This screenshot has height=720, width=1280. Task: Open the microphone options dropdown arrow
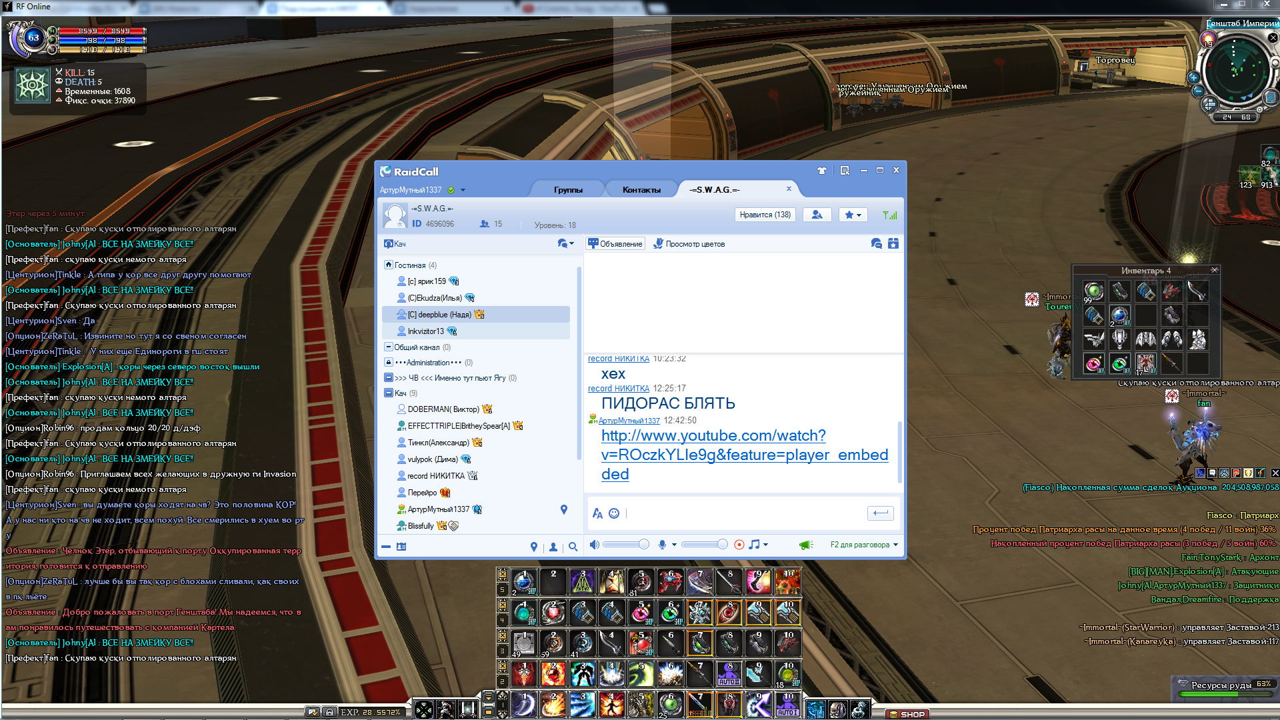click(x=674, y=545)
